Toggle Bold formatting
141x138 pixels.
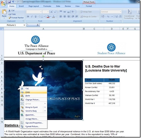28,17
